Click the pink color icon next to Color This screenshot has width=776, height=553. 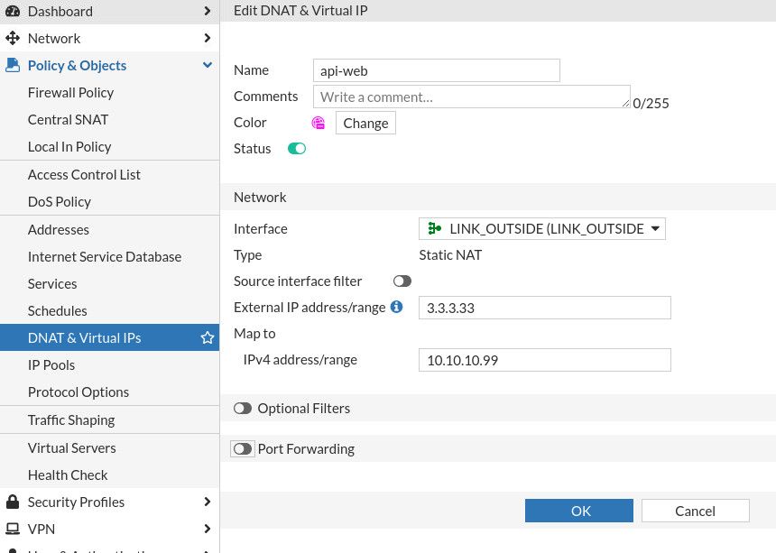tap(319, 123)
